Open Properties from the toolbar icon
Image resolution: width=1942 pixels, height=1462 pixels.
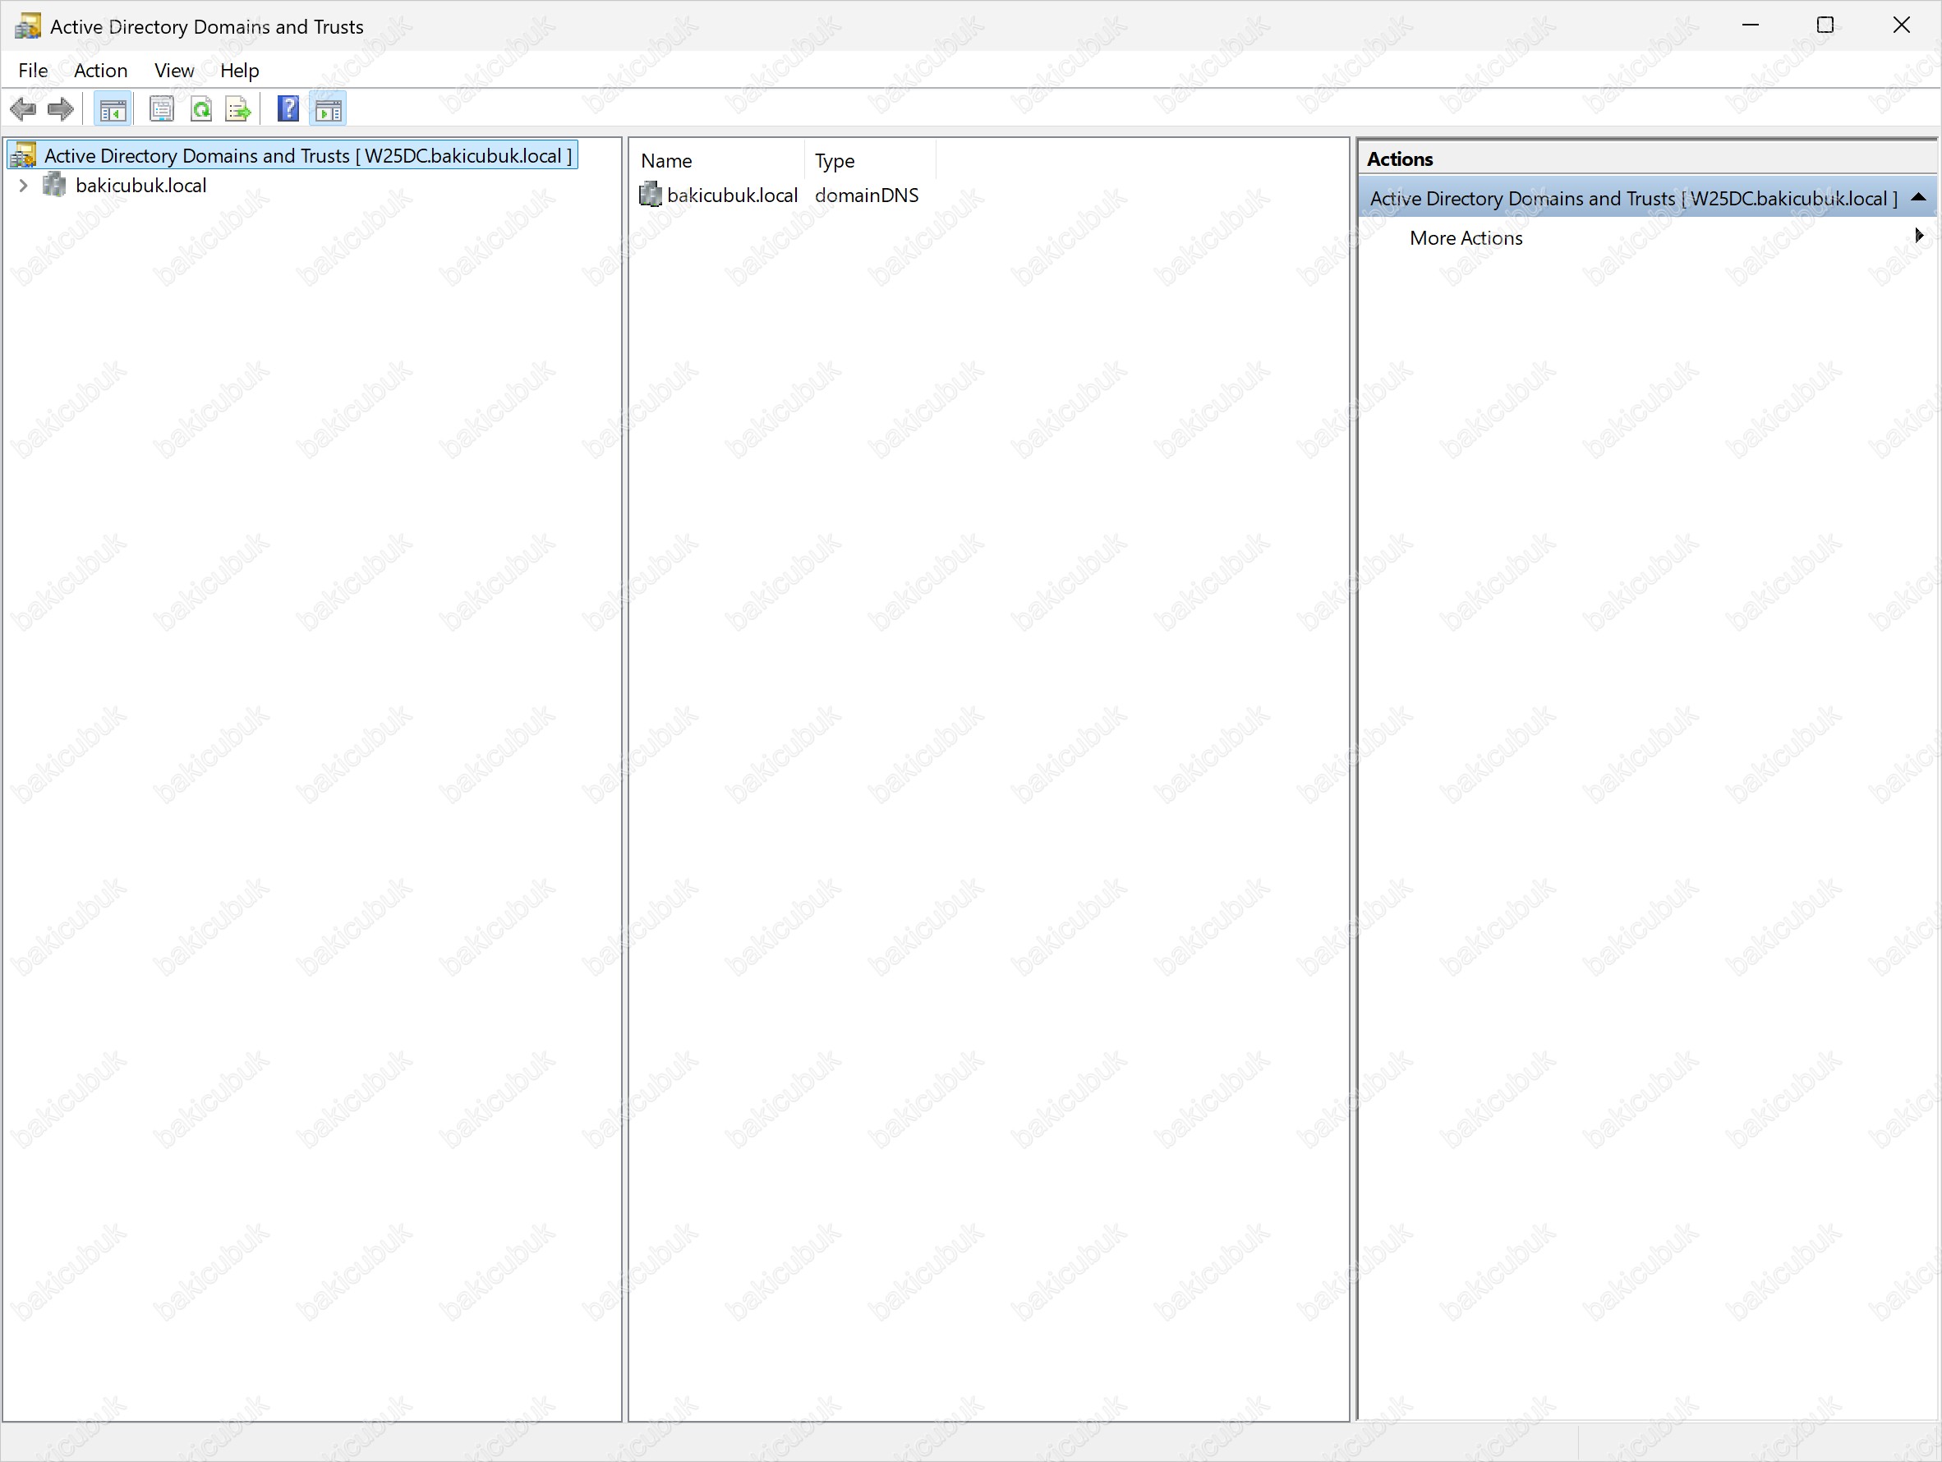click(x=162, y=110)
